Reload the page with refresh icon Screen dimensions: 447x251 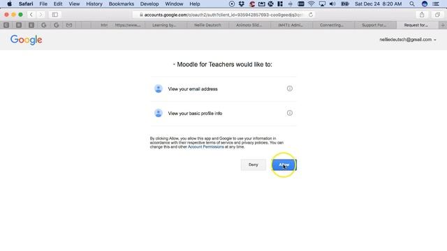pos(310,15)
